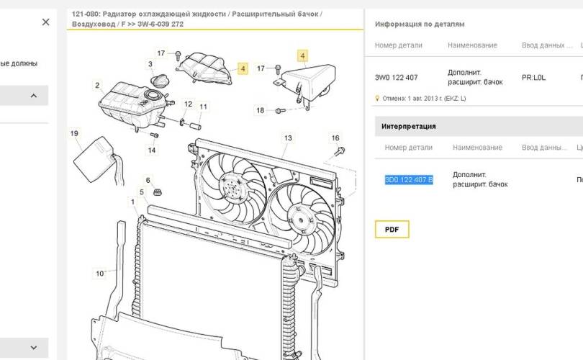583x360 pixels.
Task: Select callout 6 nut label
Action: coord(148,180)
